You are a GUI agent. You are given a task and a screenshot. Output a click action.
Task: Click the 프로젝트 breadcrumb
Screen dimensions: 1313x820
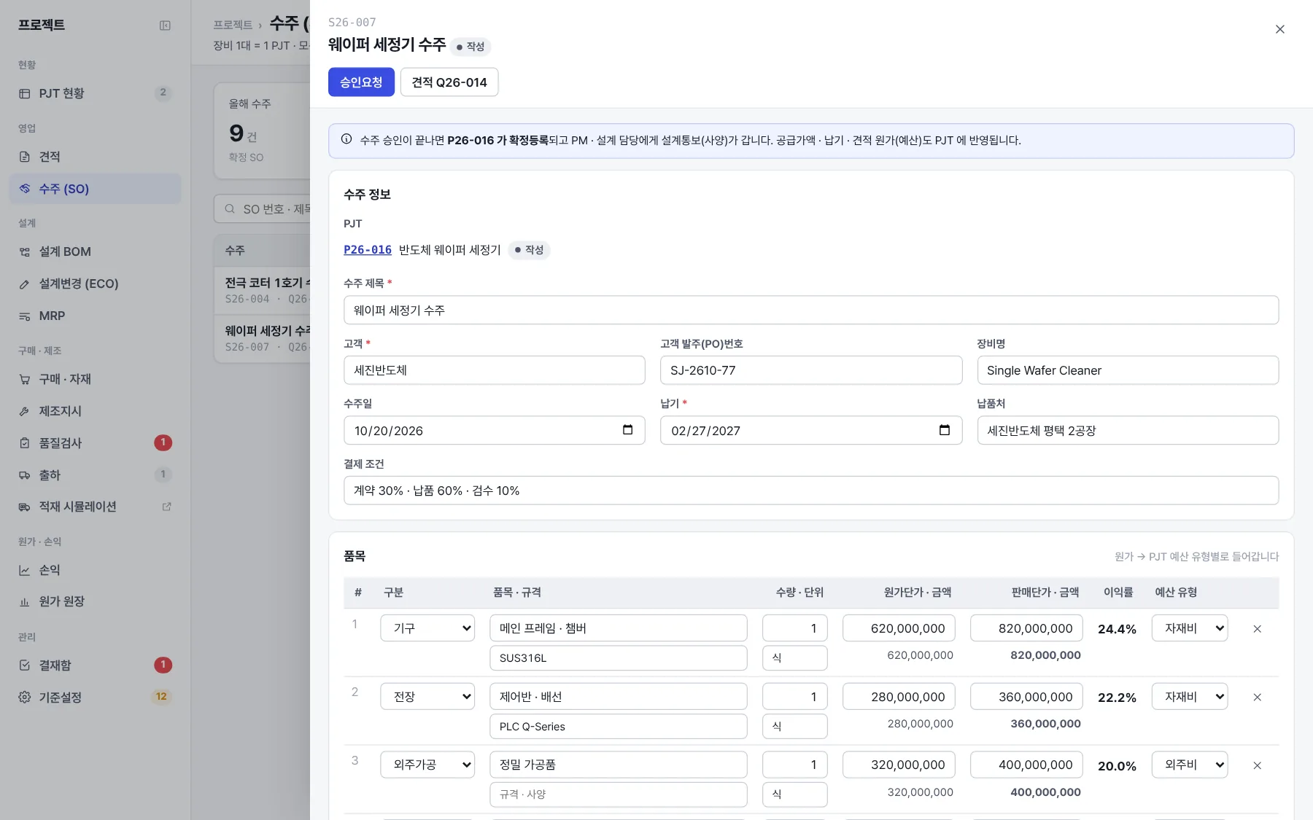(x=233, y=25)
